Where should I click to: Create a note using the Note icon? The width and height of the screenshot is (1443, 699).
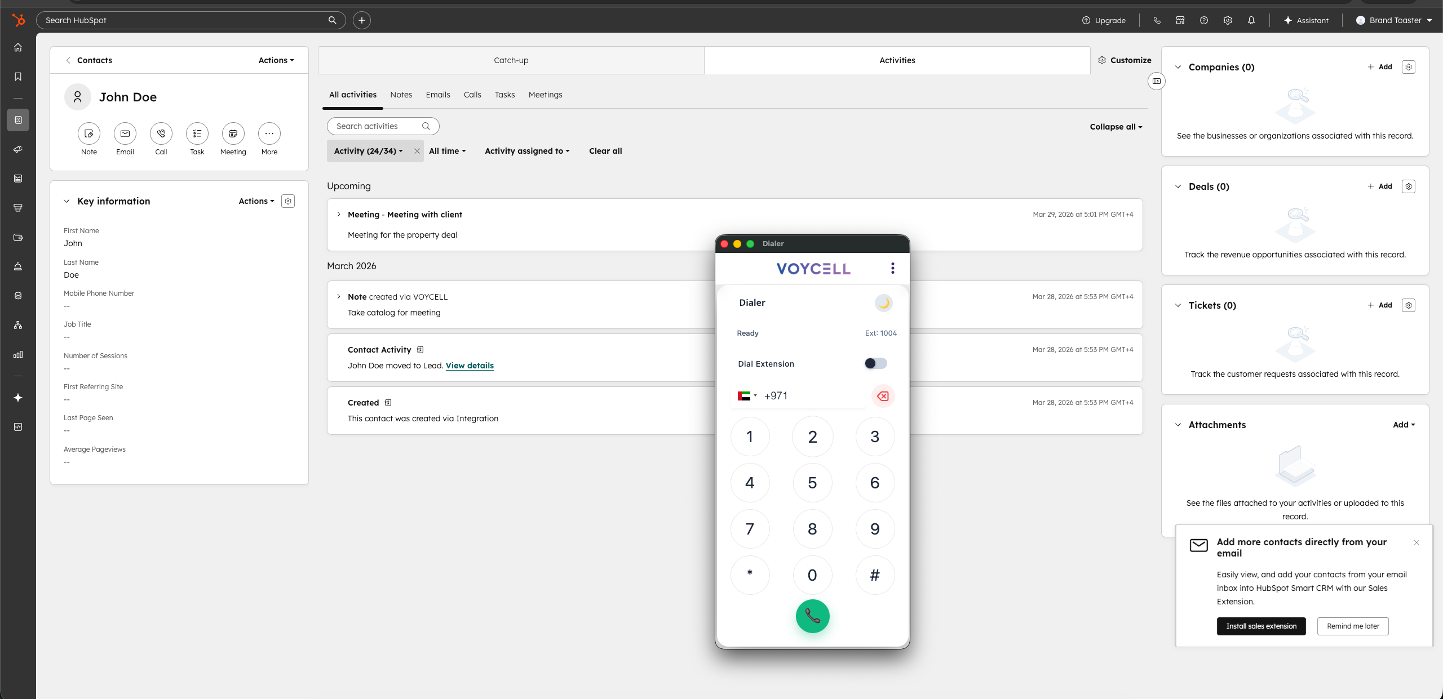88,133
